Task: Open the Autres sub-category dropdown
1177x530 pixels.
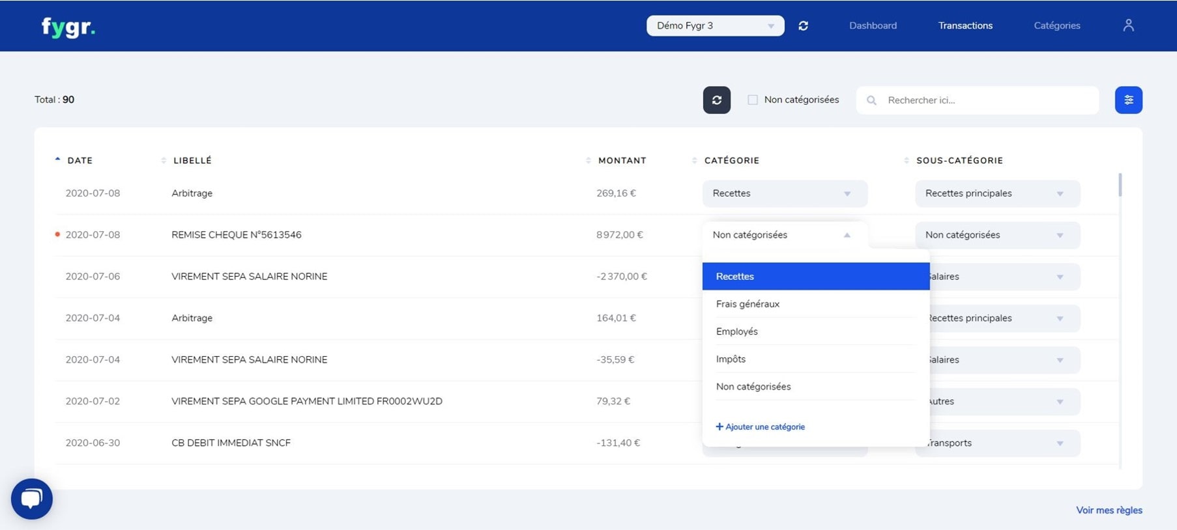Action: click(1005, 402)
